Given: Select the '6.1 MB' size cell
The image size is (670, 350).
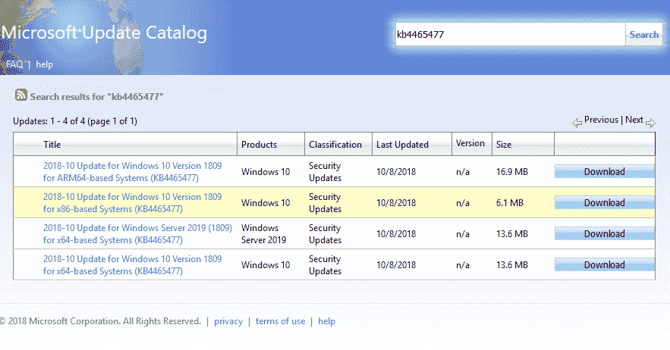Looking at the screenshot, I should 510,203.
